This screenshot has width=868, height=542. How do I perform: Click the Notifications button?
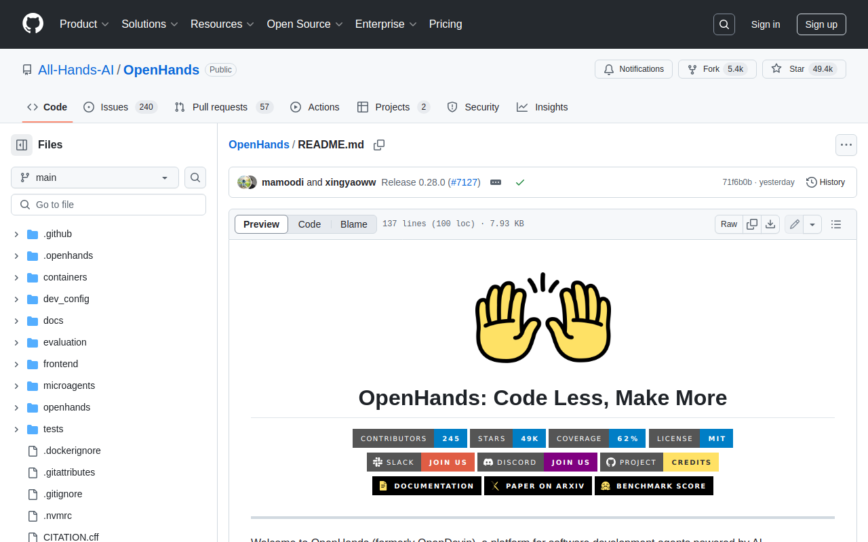tap(633, 69)
